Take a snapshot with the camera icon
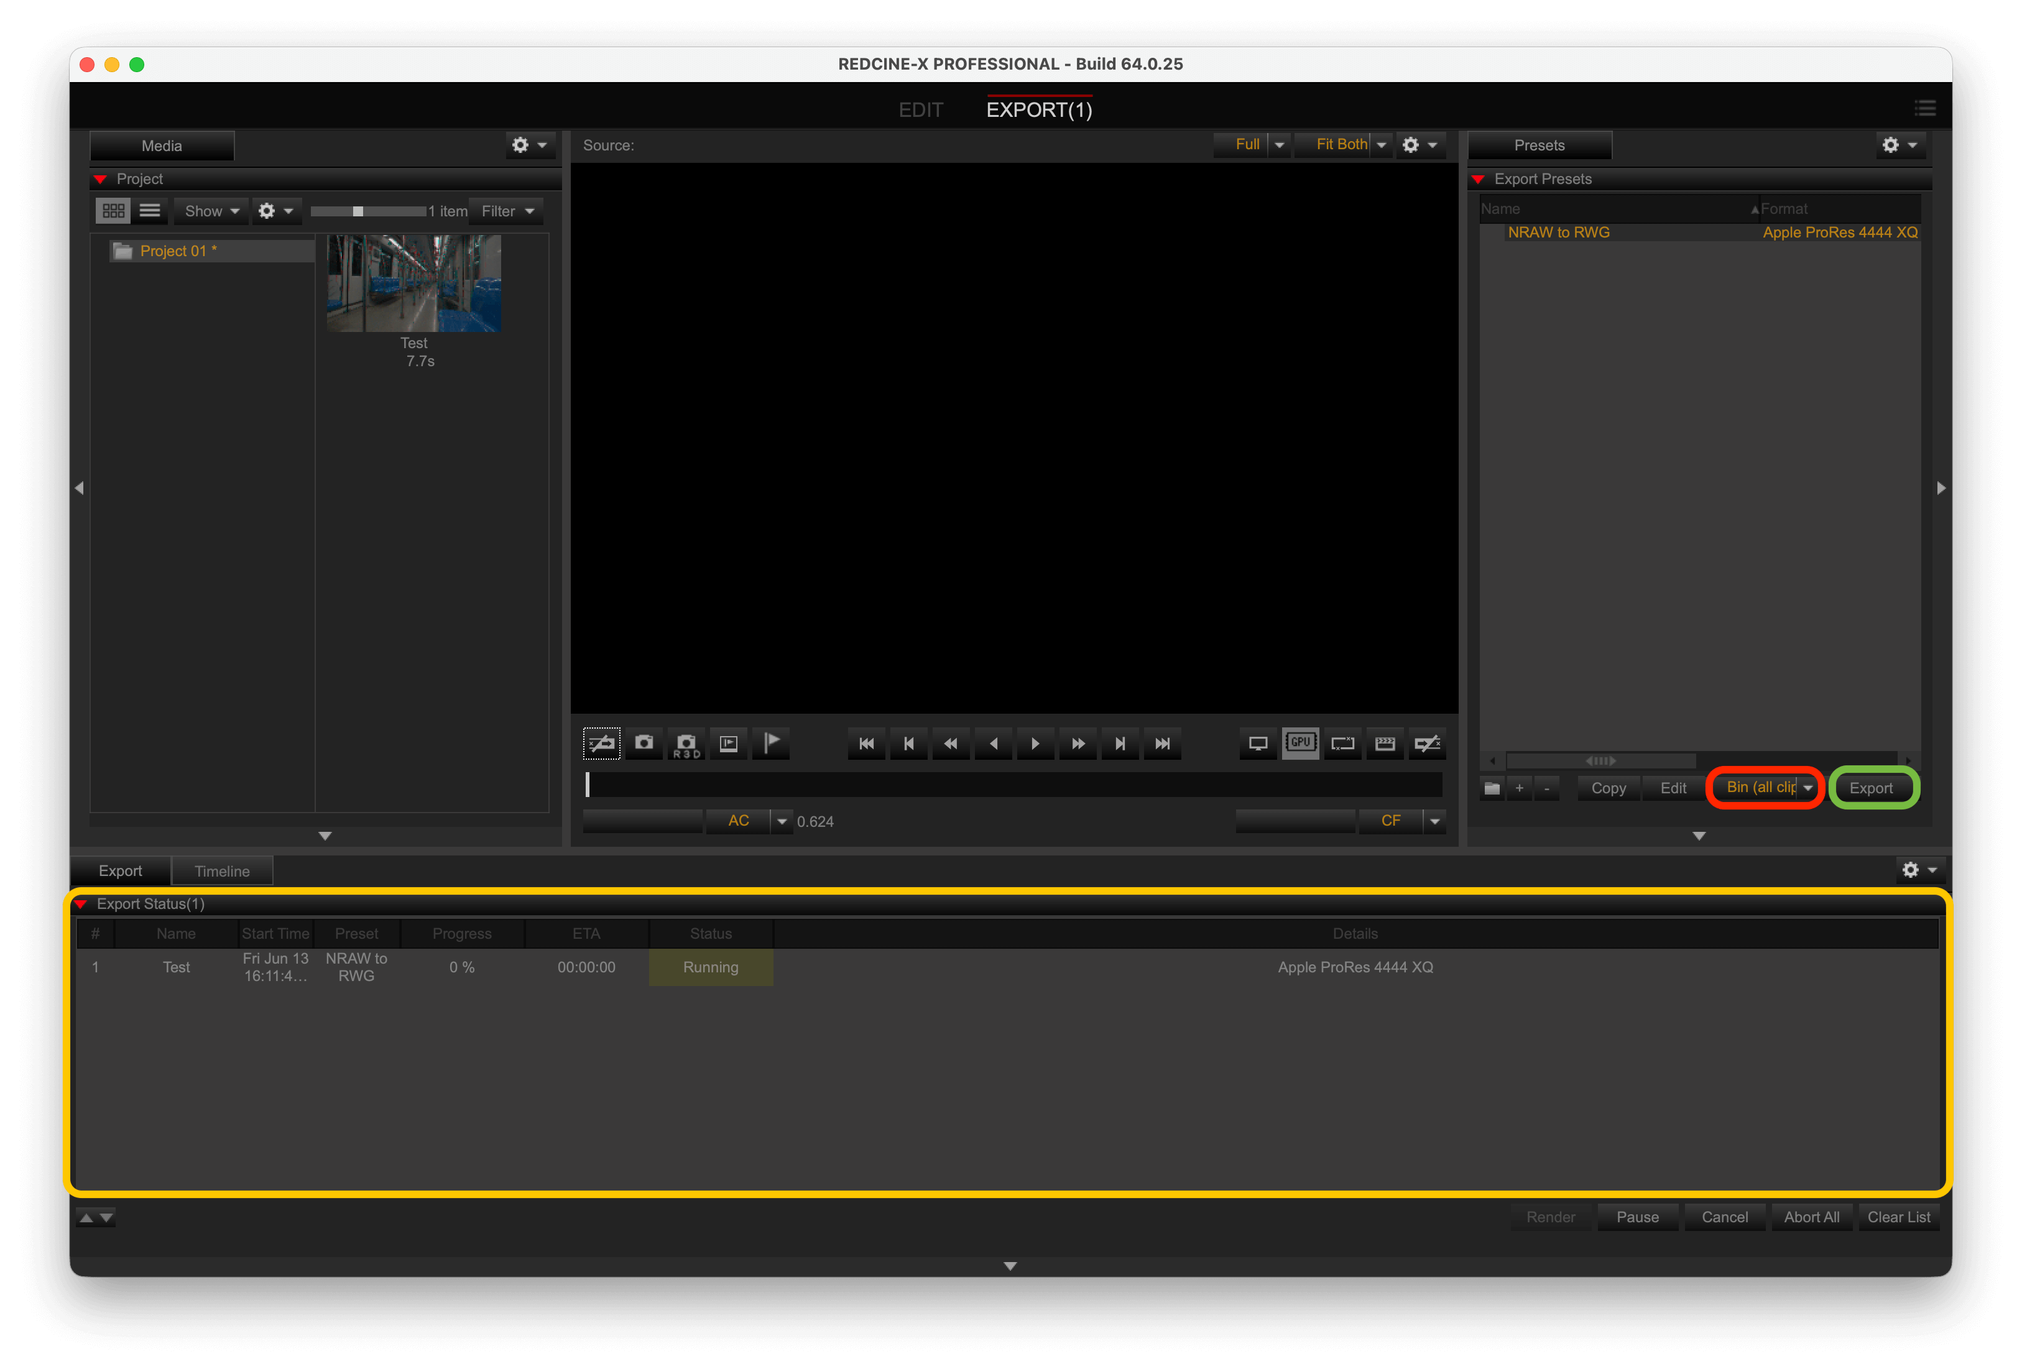Screen dimensions: 2022x1369 (644, 744)
